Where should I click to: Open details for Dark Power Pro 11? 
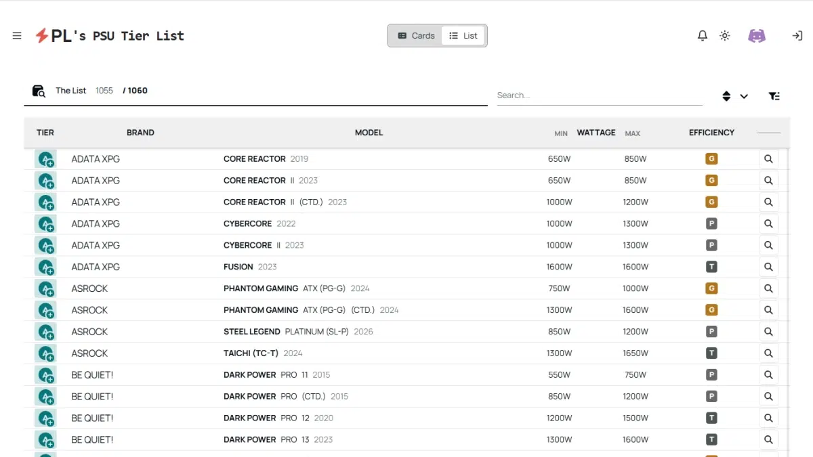tap(768, 375)
